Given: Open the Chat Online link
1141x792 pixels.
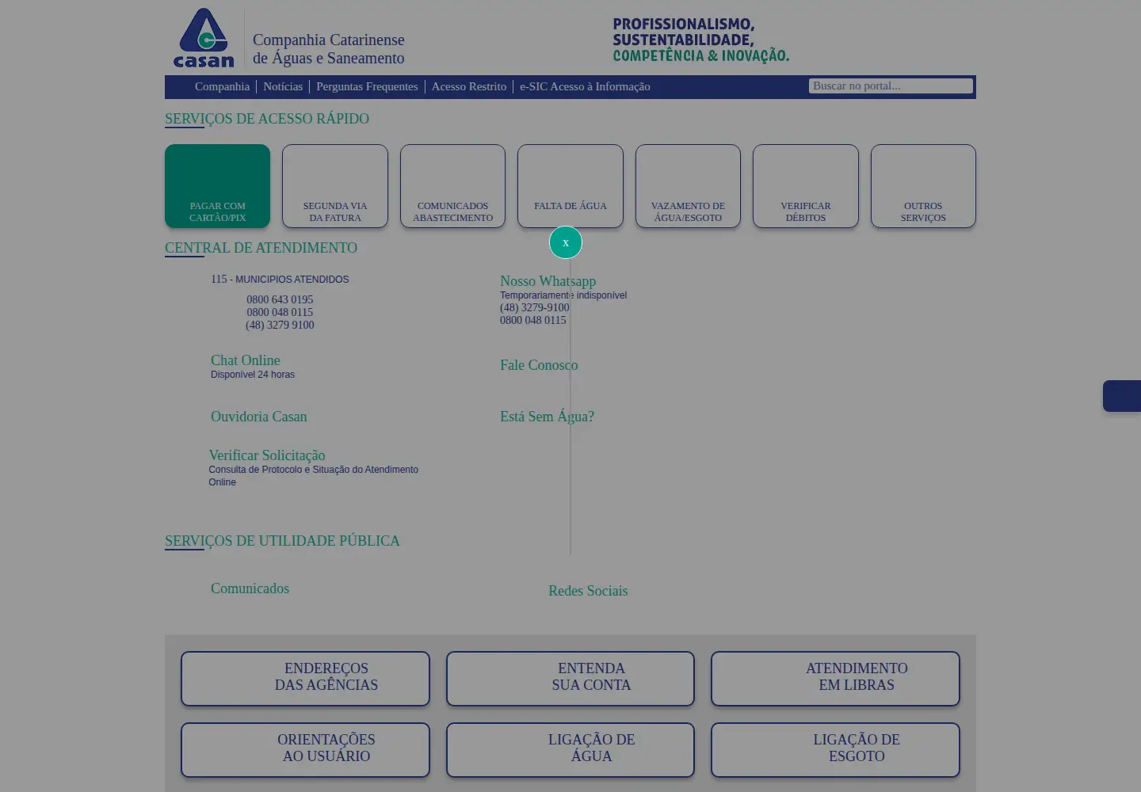Looking at the screenshot, I should 246,360.
